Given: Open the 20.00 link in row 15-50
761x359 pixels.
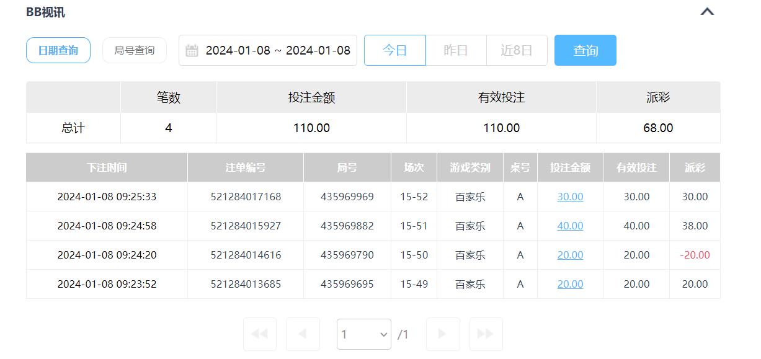Looking at the screenshot, I should pyautogui.click(x=570, y=255).
